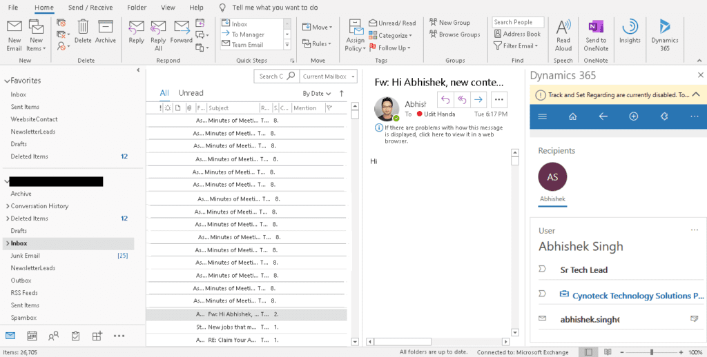Screen dimensions: 707x357
Task: Open the File menu
Action: pos(13,8)
